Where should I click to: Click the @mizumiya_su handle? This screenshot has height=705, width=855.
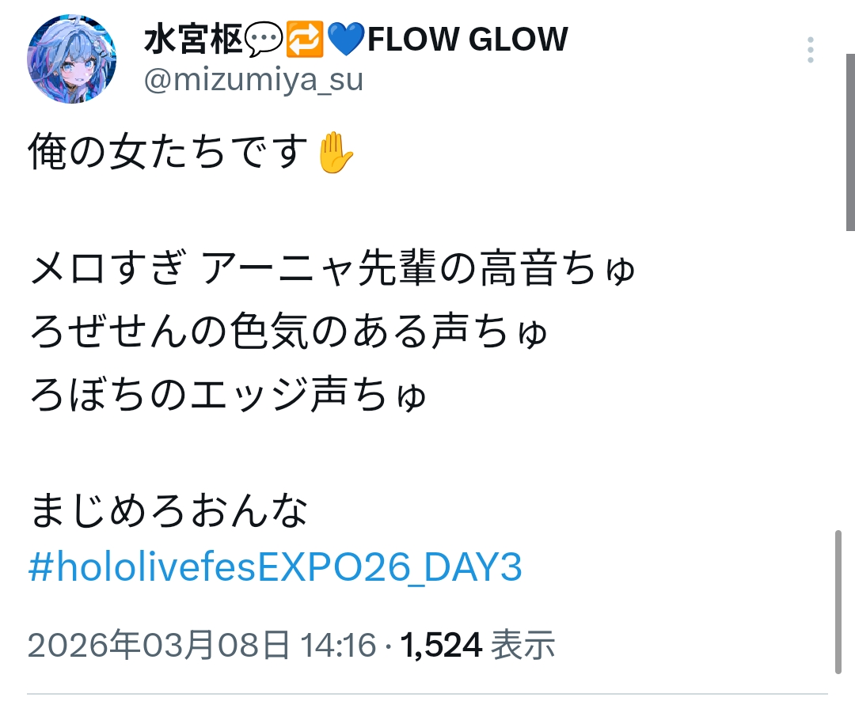[253, 80]
